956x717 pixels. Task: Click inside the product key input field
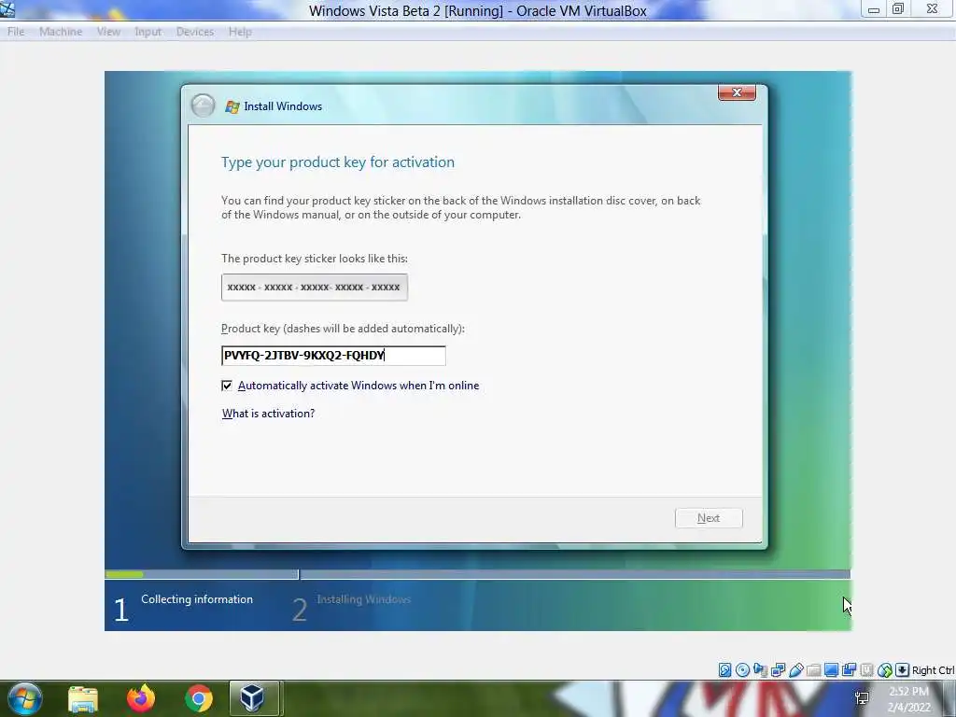pyautogui.click(x=333, y=356)
